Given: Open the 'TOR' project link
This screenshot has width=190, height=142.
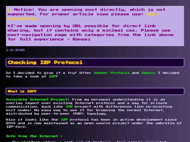Looking at the screenshot, I should point(69,107).
